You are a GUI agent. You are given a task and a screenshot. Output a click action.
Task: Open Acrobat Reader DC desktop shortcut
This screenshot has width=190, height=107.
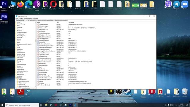[20, 94]
